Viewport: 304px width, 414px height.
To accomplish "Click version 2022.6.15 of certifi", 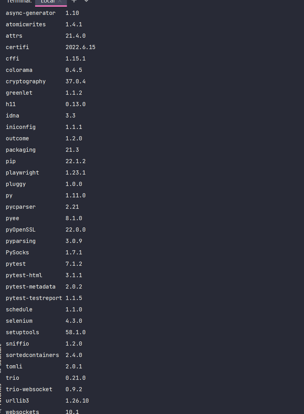I will (x=80, y=47).
